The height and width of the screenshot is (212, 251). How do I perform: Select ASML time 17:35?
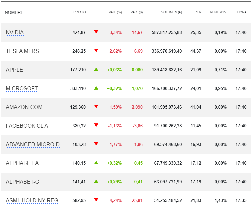[x=241, y=200]
